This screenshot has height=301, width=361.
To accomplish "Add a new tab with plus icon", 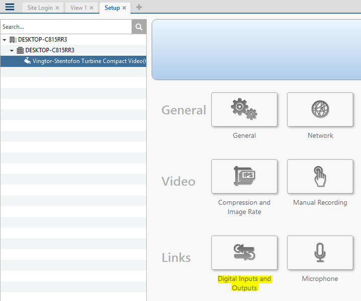I will 139,8.
